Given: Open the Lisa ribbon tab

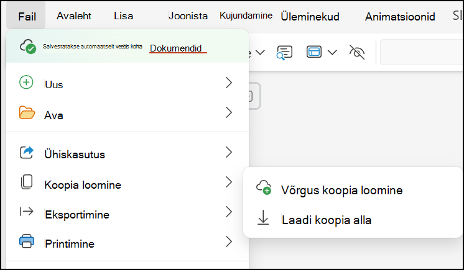Looking at the screenshot, I should pos(123,16).
